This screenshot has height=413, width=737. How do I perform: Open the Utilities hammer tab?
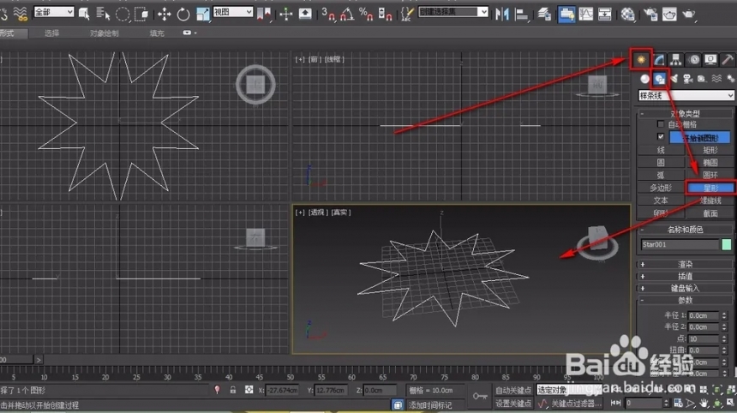click(727, 59)
